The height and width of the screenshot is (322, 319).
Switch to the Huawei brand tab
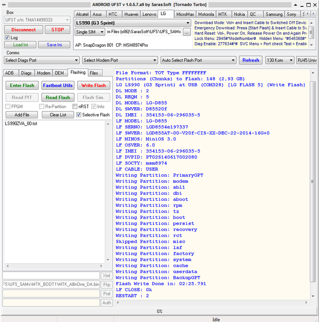point(131,14)
